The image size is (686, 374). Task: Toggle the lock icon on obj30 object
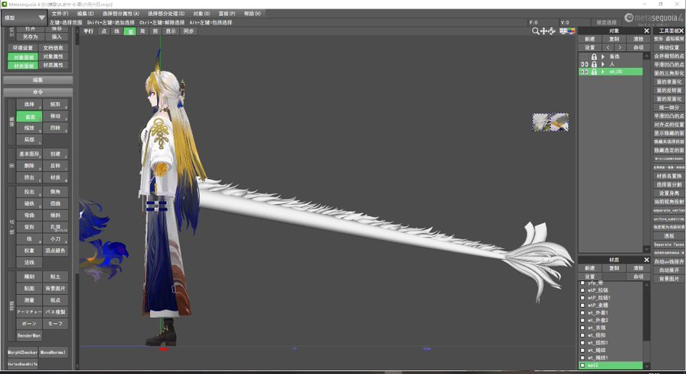coord(594,72)
